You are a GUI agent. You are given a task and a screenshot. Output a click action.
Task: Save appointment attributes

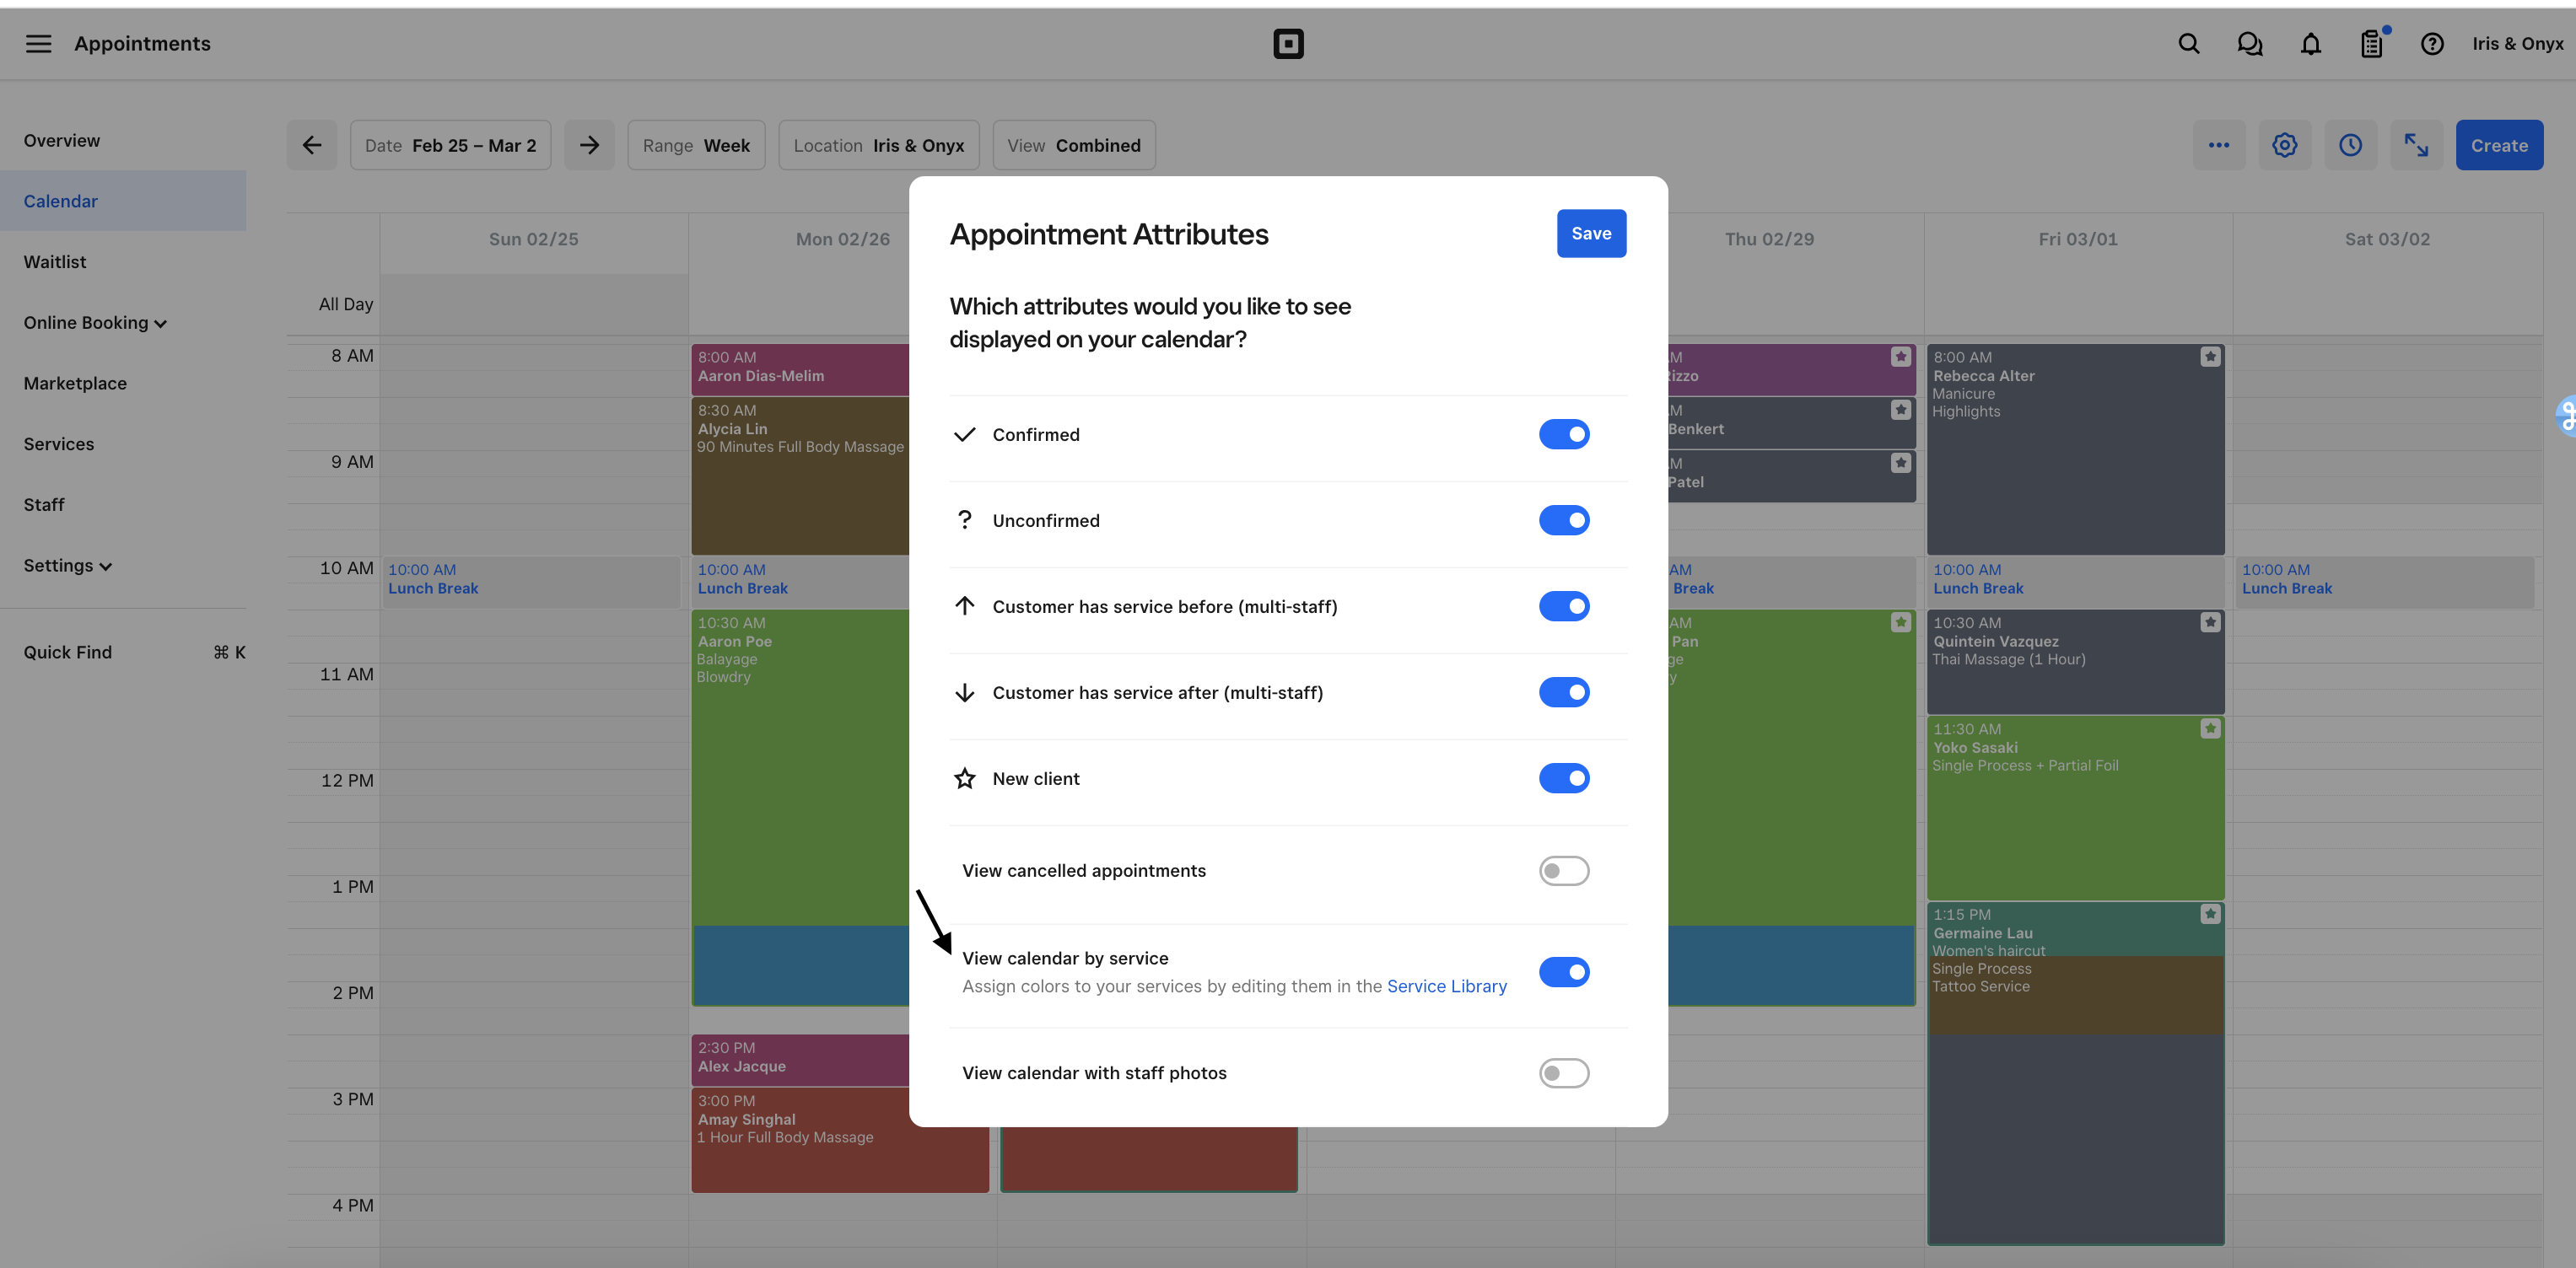coord(1591,234)
